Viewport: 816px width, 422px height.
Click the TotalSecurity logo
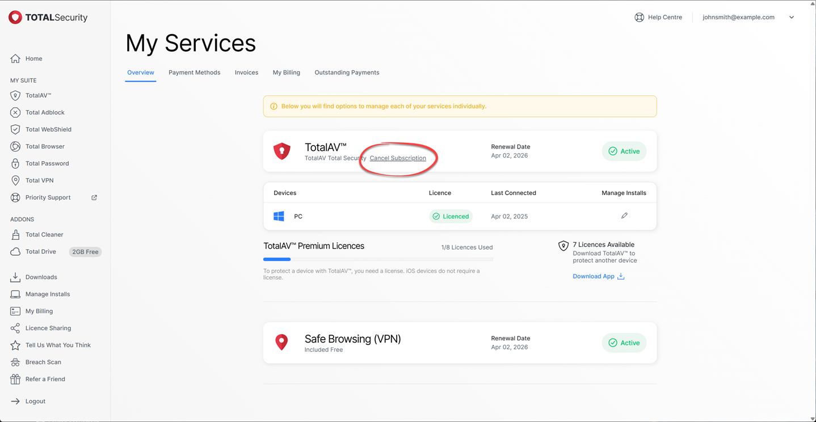[x=48, y=18]
